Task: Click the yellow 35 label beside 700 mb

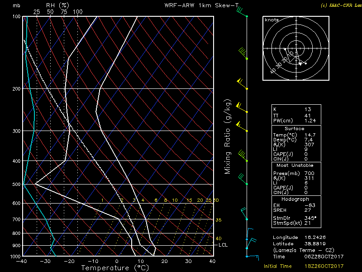Action: pyautogui.click(x=219, y=220)
